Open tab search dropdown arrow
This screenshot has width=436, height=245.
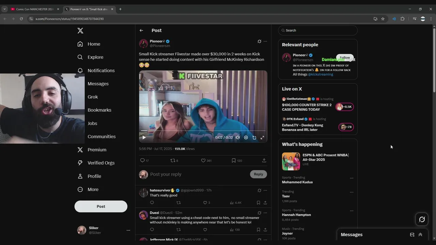4,9
